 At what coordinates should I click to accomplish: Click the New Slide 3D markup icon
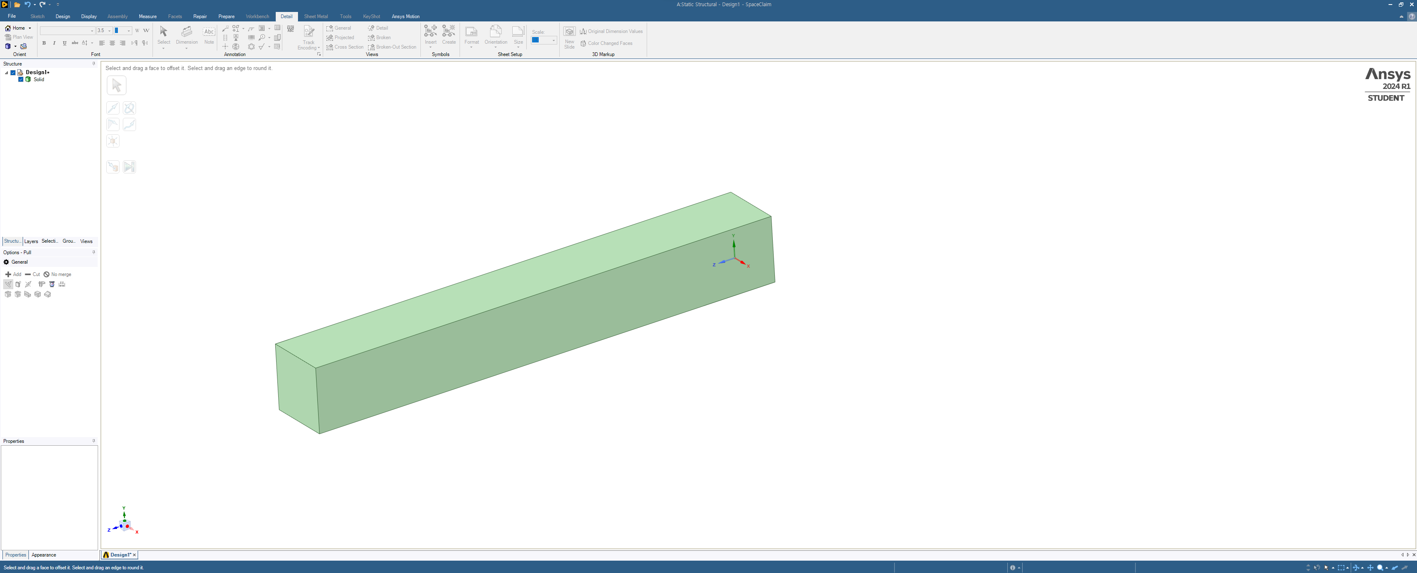[569, 32]
